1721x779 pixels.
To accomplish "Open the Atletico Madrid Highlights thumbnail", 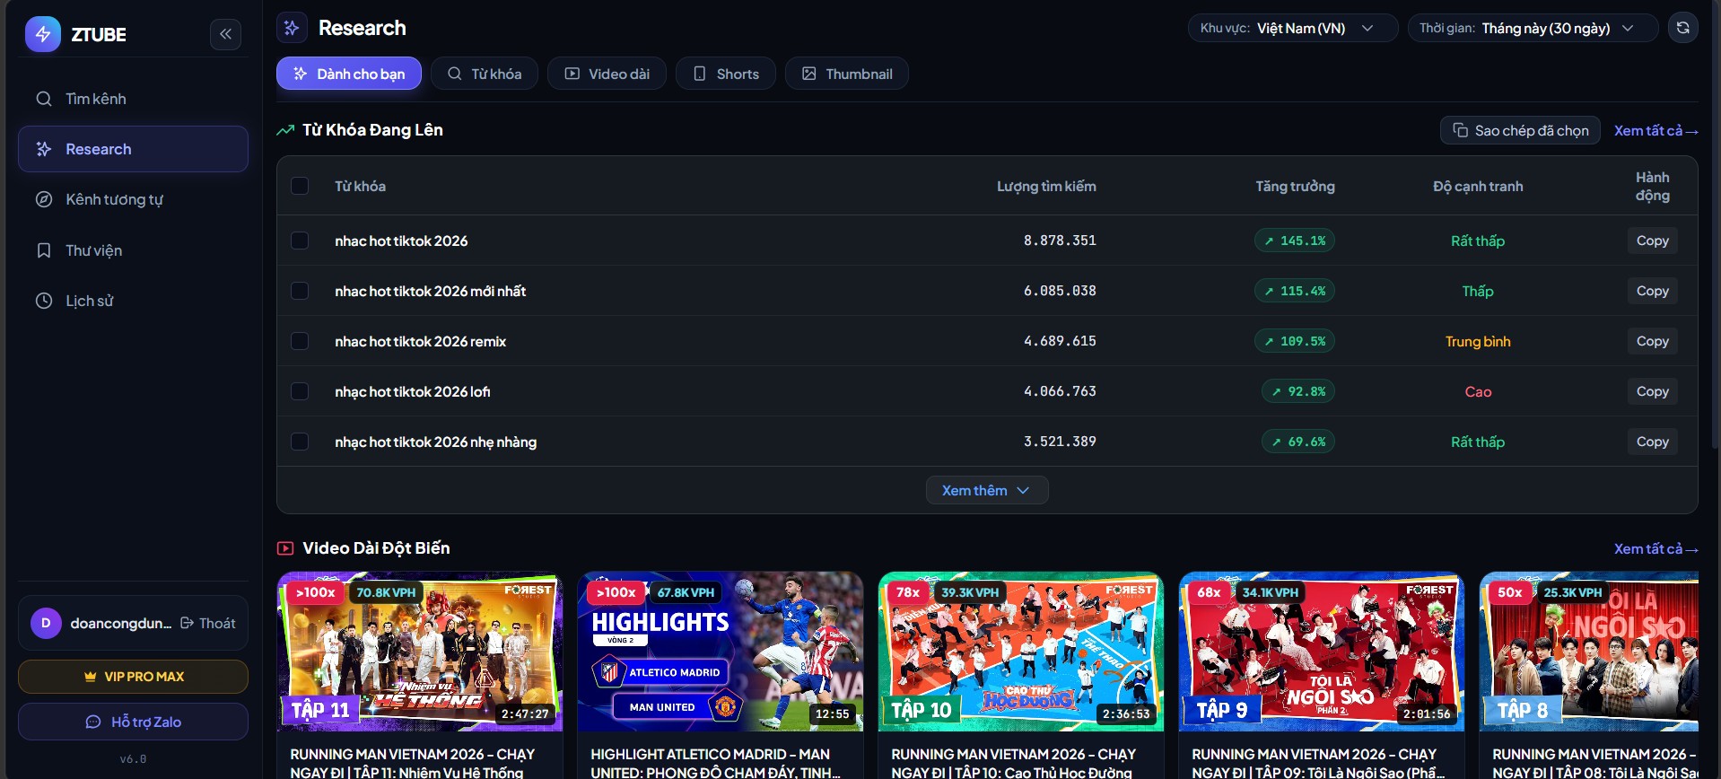I will pos(721,652).
